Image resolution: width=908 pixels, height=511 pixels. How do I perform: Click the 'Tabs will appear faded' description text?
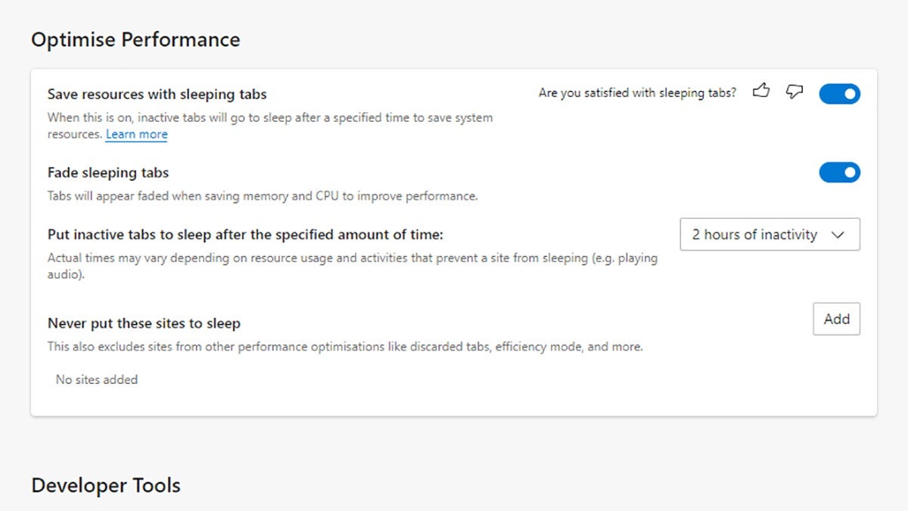[x=262, y=196]
